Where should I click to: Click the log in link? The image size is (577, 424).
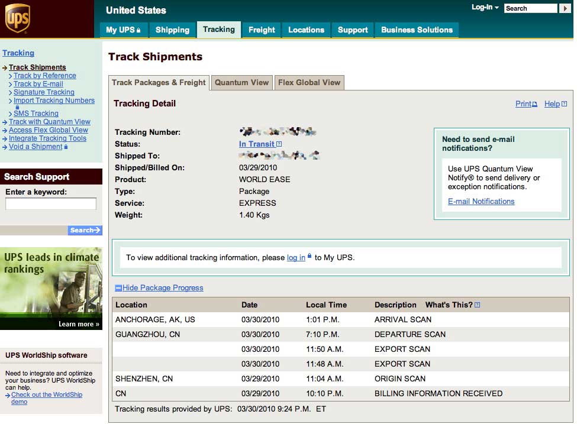tap(296, 258)
